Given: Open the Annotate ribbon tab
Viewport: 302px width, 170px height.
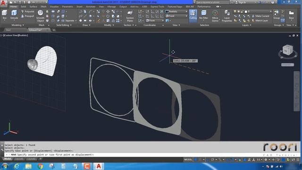Looking at the screenshot, I should coord(91,7).
